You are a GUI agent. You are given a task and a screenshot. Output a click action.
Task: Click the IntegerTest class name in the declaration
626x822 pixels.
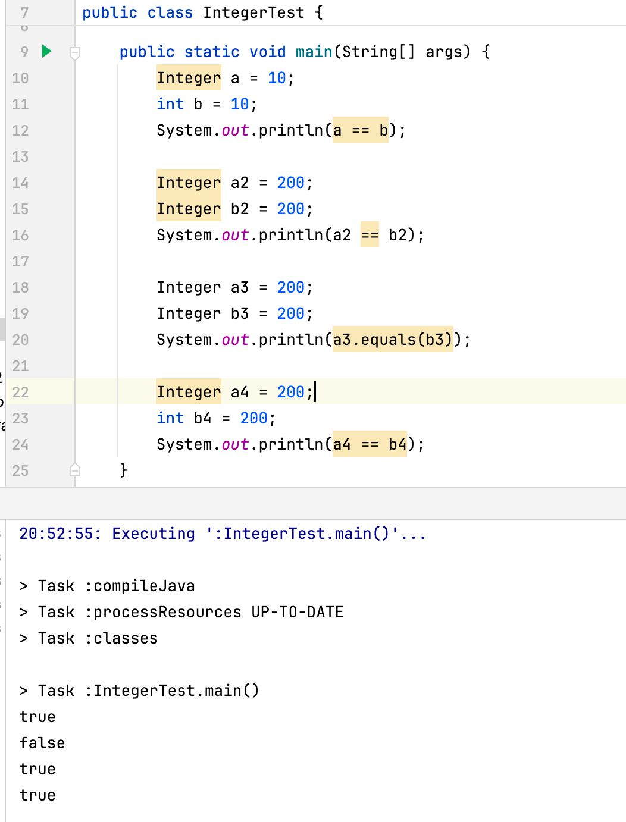click(253, 12)
